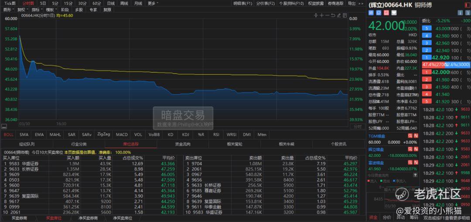Select the pencil drawing tool icon
The height and width of the screenshot is (222, 471).
339,15
